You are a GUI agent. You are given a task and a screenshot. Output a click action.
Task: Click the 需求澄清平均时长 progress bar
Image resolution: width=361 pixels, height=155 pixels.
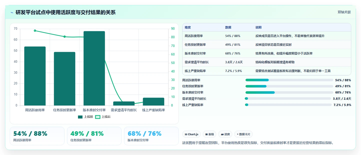pyautogui.click(x=288, y=99)
